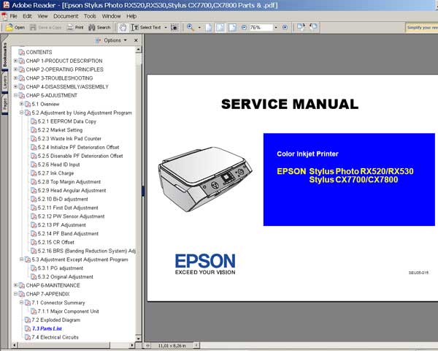
Task: Collapse CHAP 7-APPENDIX bookmark
Action: 15,294
